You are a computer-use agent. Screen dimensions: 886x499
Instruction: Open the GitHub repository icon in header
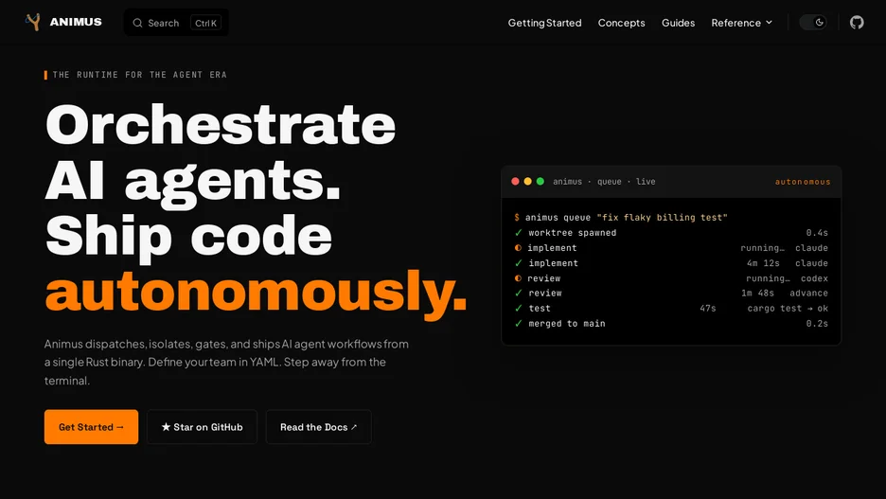(x=857, y=23)
